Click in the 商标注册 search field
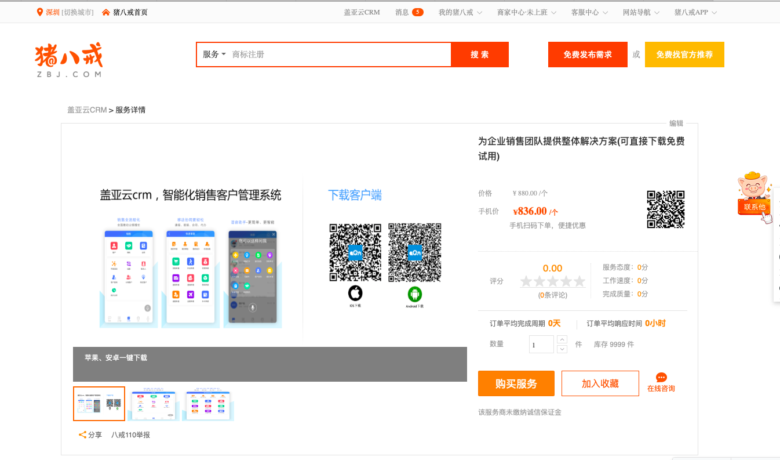 [339, 55]
